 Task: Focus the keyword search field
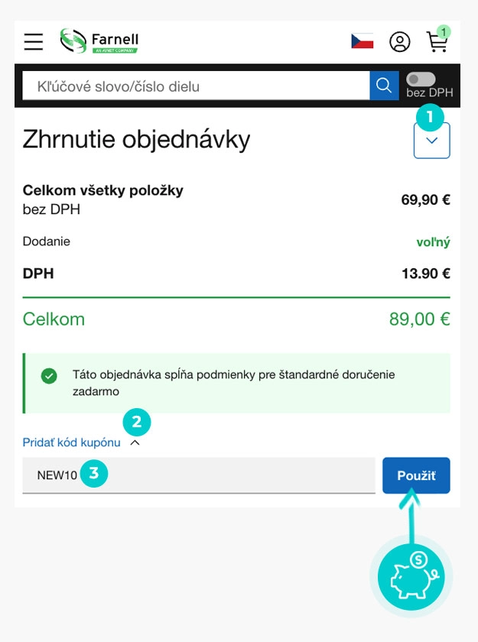click(195, 86)
